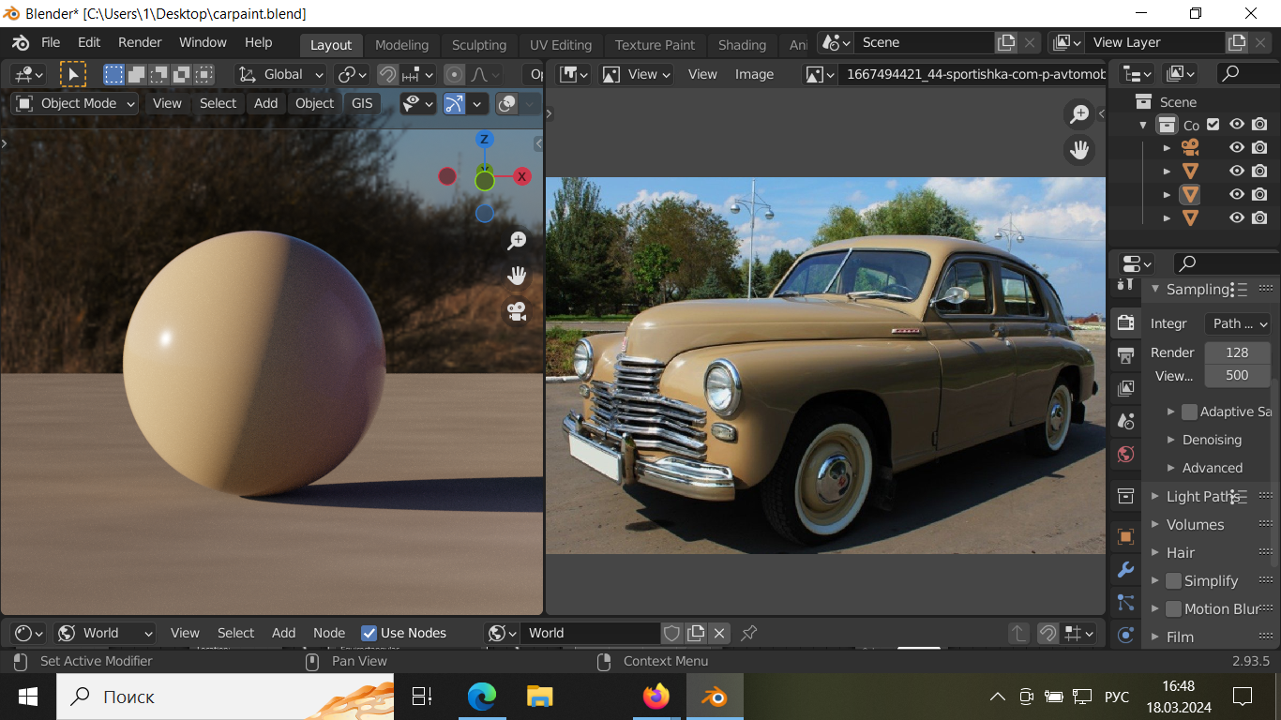
Task: Open the Render menu
Action: tap(140, 42)
